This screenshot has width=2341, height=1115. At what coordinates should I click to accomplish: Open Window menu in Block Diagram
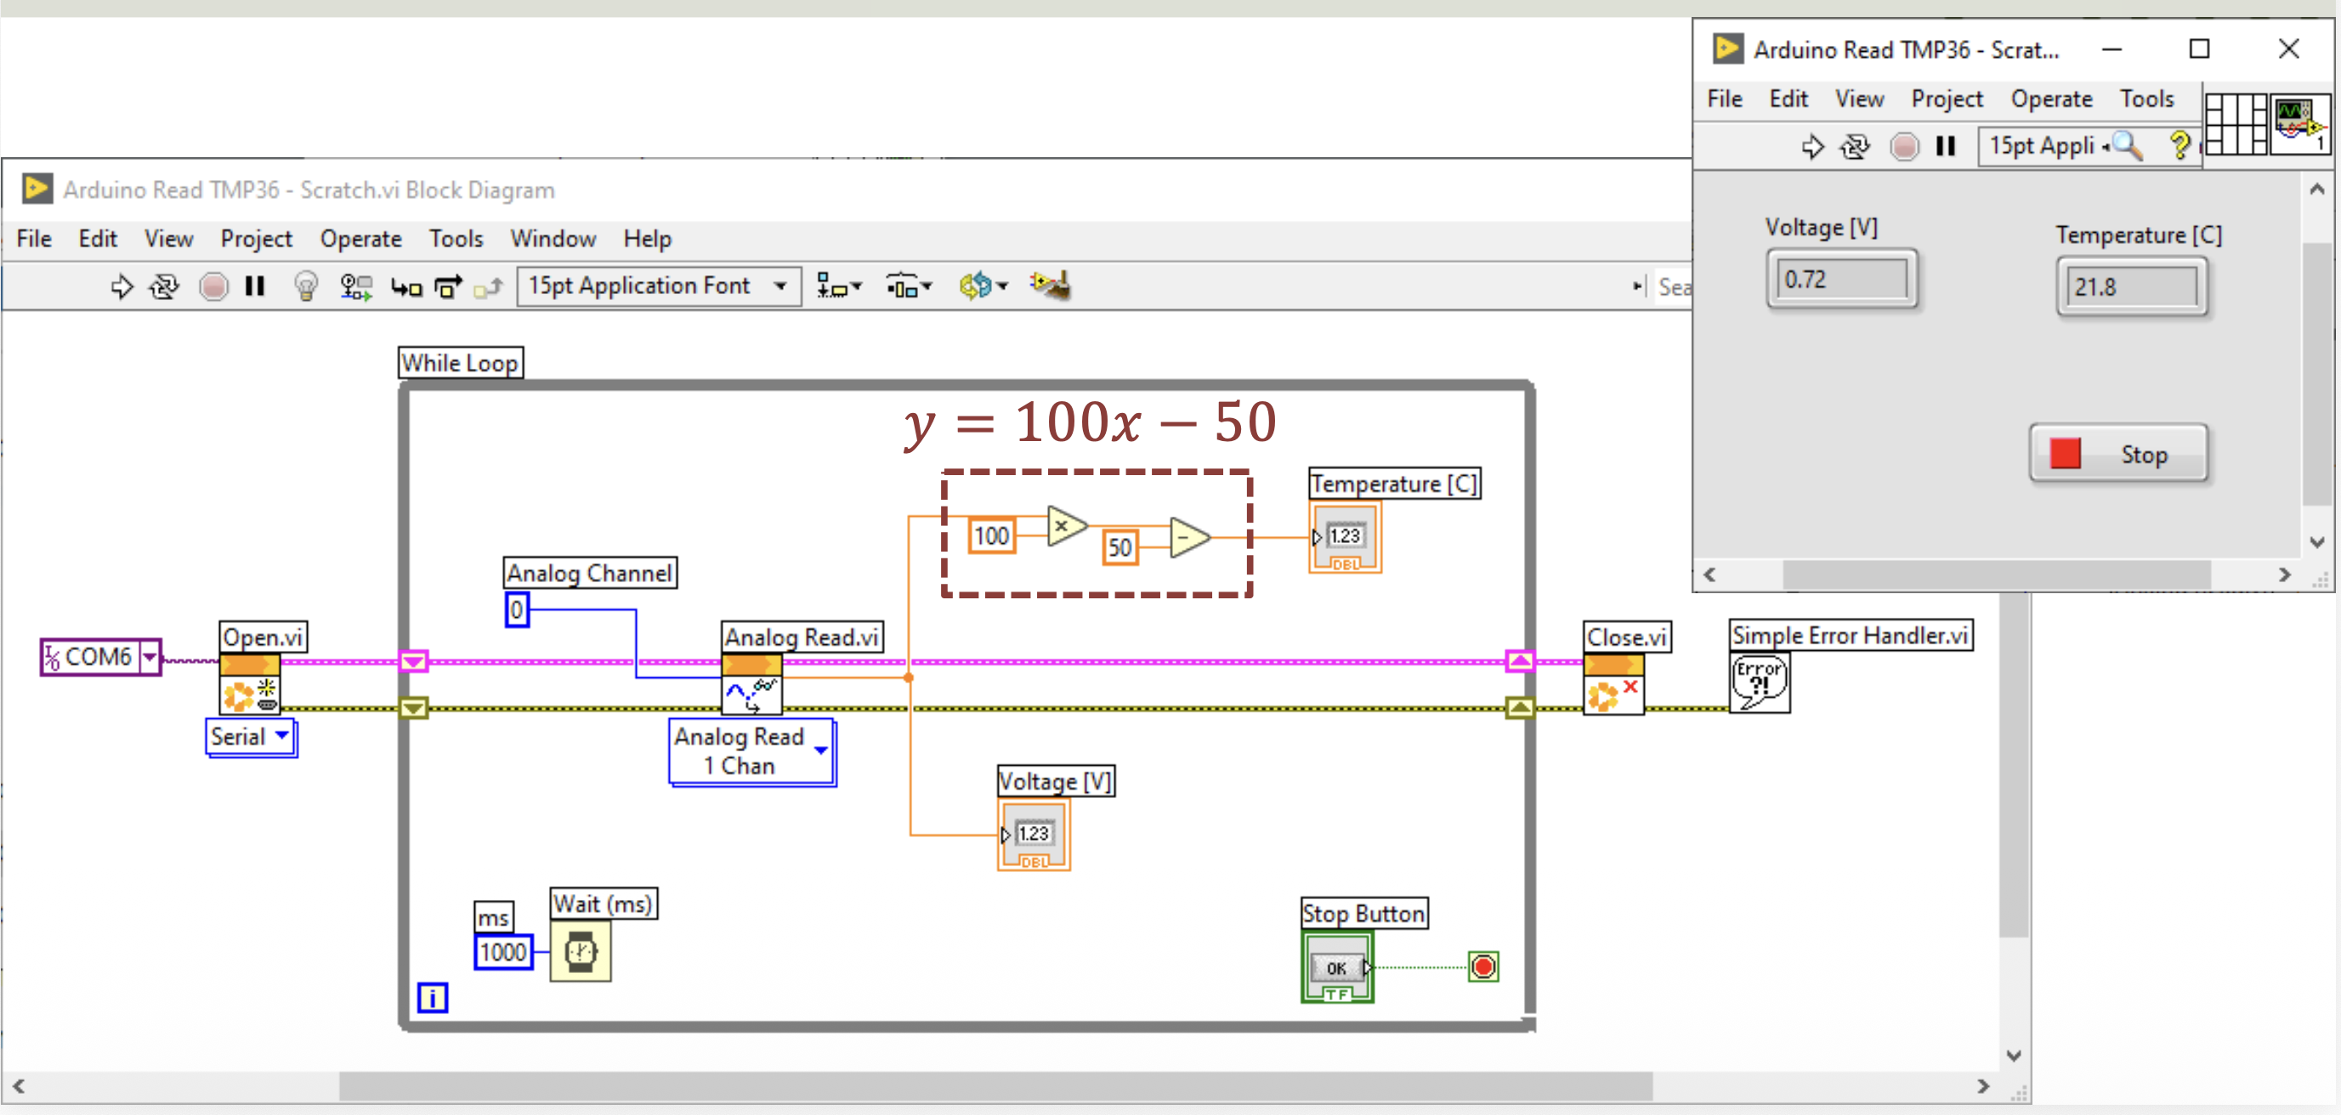[x=553, y=239]
